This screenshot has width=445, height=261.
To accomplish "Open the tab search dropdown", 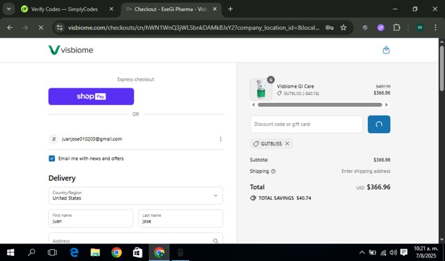I will (x=9, y=9).
